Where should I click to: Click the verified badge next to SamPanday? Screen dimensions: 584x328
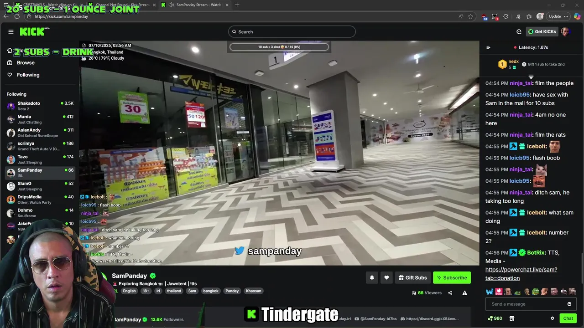(153, 276)
